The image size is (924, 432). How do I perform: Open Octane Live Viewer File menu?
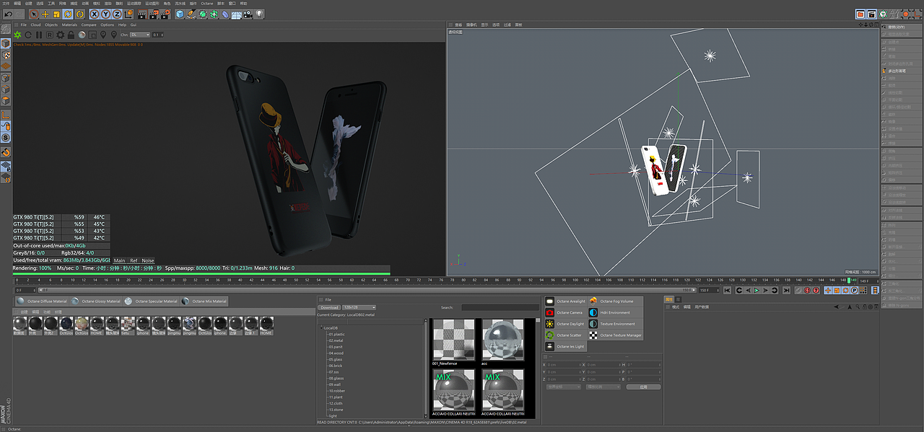[x=24, y=25]
